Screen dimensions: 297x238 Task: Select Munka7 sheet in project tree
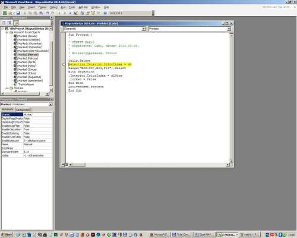tap(27, 73)
